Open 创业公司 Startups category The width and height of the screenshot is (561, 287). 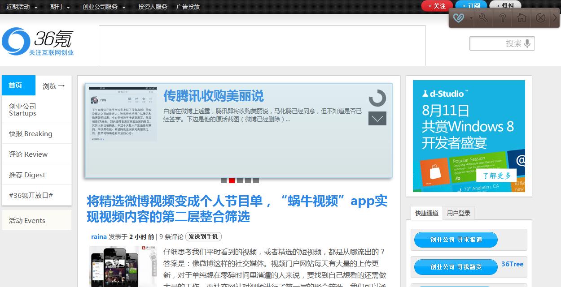click(x=37, y=110)
